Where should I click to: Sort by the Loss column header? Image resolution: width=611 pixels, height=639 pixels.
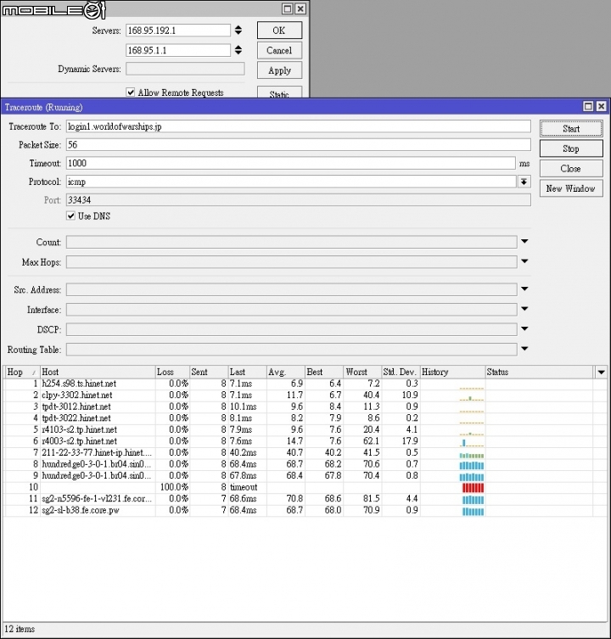pos(172,372)
